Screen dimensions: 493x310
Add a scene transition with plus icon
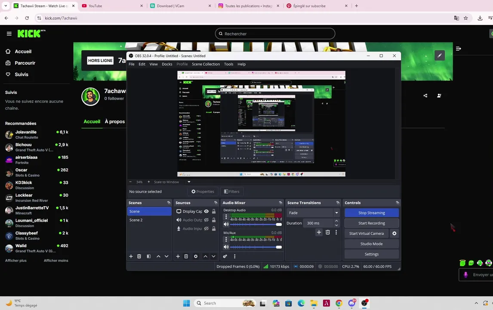(319, 232)
